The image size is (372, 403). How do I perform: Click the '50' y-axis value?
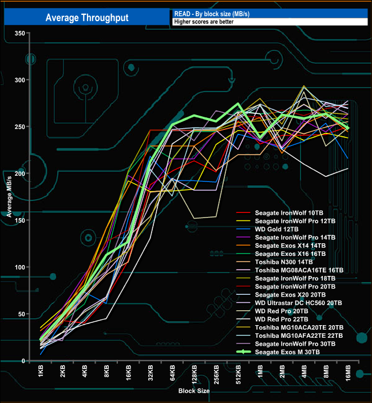(x=21, y=314)
